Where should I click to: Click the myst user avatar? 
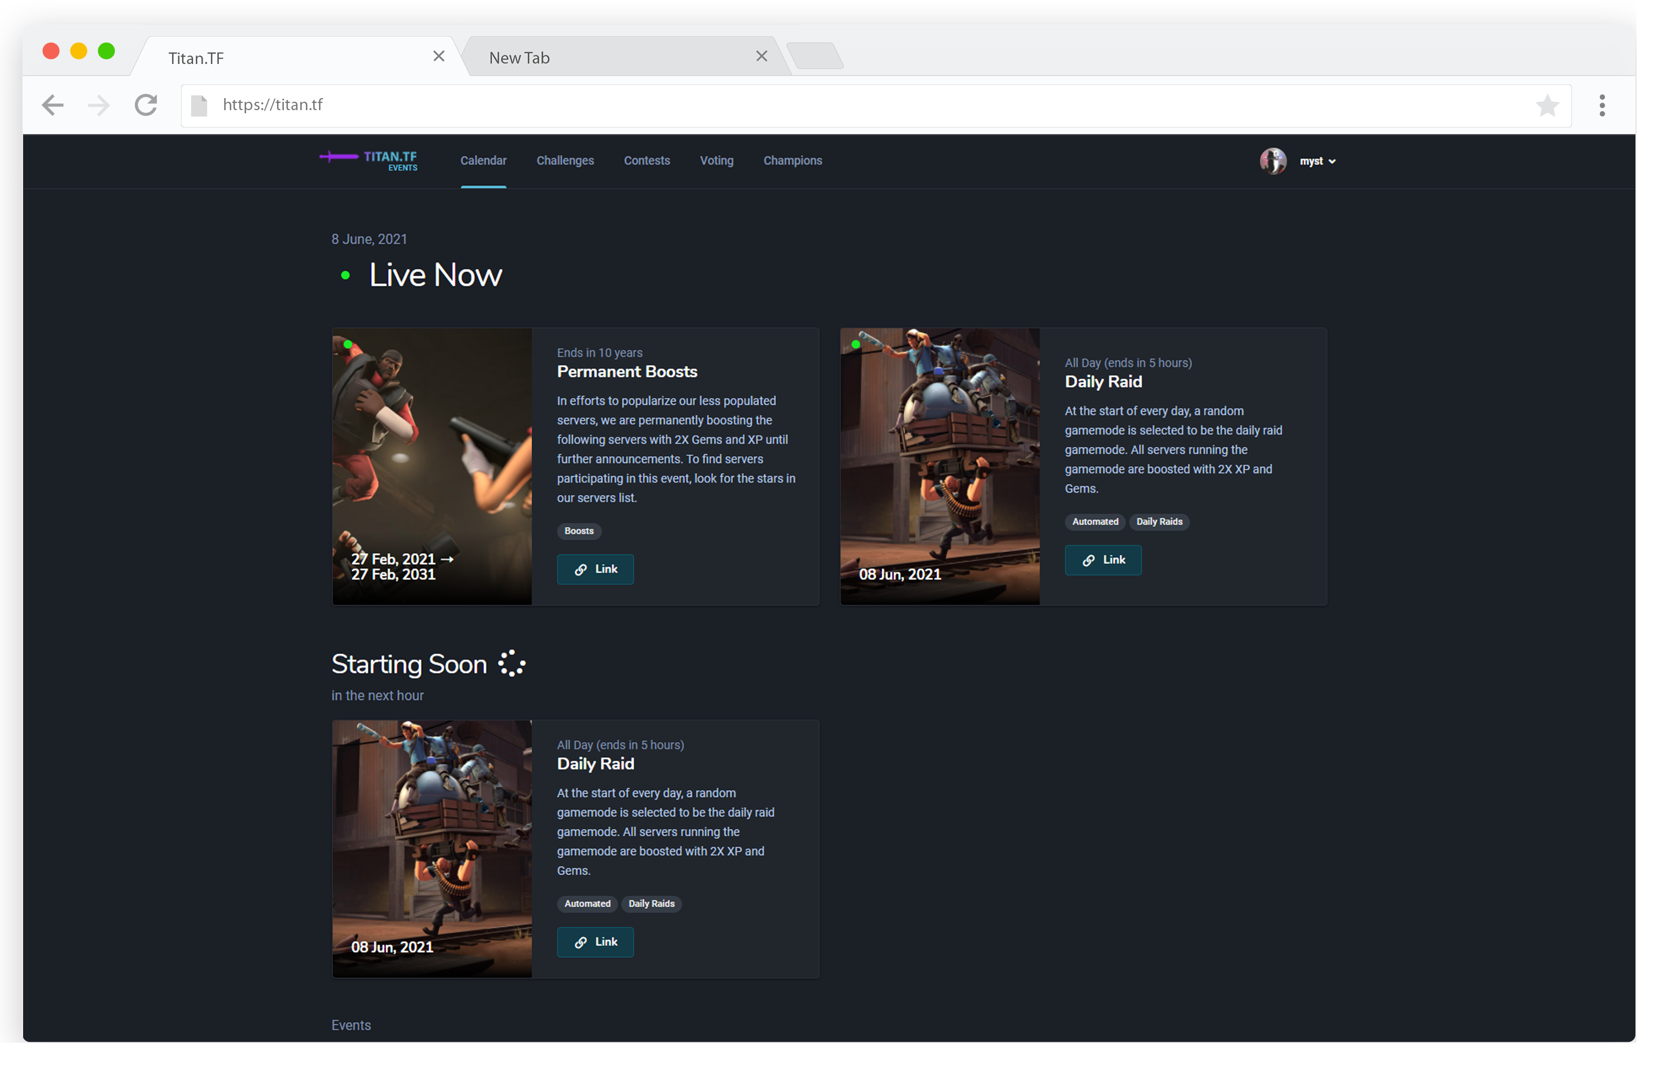1272,161
